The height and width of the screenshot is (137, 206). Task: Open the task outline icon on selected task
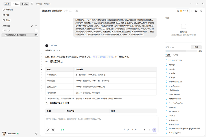click(36, 35)
